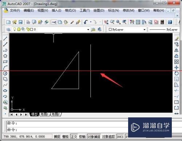This screenshot has height=141, width=182.
Task: Toggle 极轴 polar tracking in status bar
Action: [82, 137]
